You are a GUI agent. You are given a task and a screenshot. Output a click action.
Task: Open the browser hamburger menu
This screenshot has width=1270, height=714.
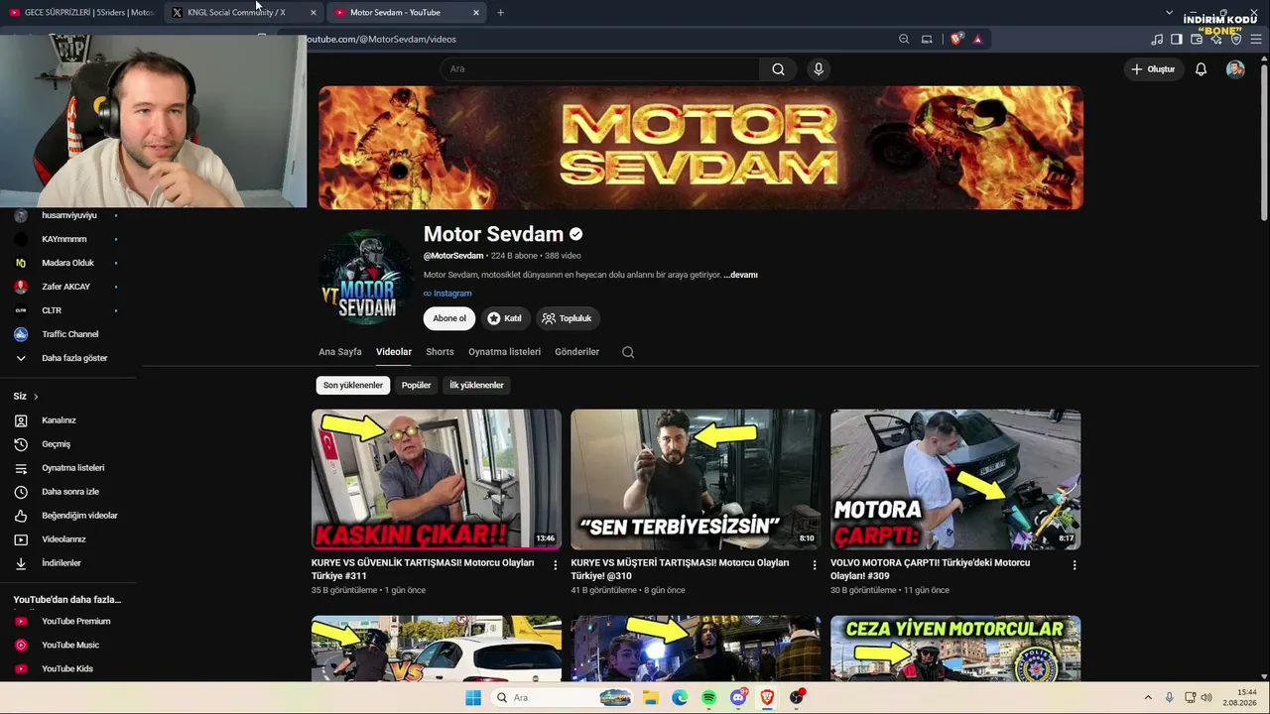pyautogui.click(x=1256, y=40)
